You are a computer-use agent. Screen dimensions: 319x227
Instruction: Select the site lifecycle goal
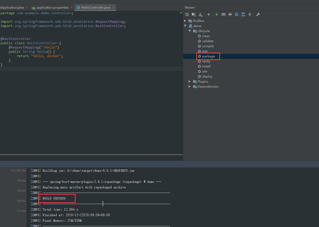(x=205, y=71)
